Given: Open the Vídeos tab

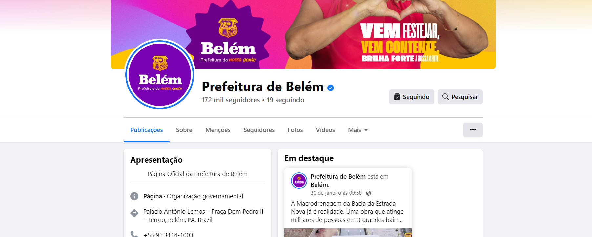Looking at the screenshot, I should (x=325, y=130).
